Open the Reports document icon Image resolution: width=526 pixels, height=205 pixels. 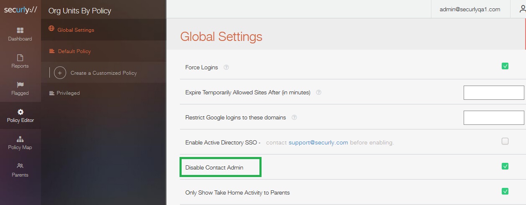tap(20, 58)
